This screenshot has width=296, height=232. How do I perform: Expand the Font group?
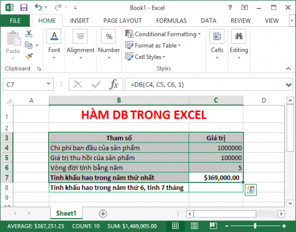click(x=54, y=44)
